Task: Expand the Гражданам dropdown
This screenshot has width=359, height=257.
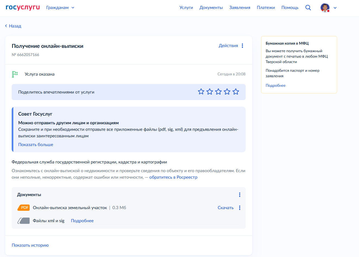Action: click(x=60, y=8)
